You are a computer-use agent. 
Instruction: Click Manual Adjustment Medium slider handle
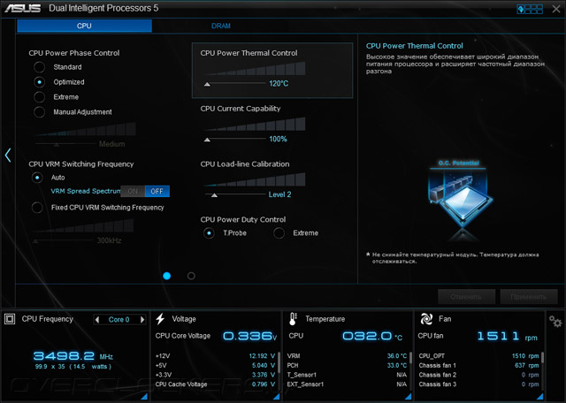[x=57, y=145]
